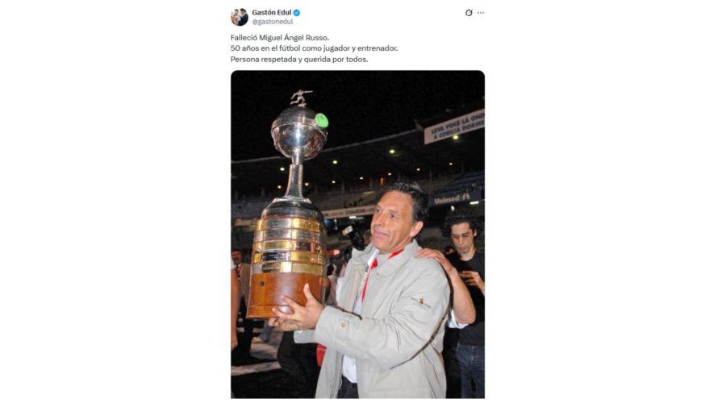Click the 'Persona respetada y querida' line

point(299,59)
